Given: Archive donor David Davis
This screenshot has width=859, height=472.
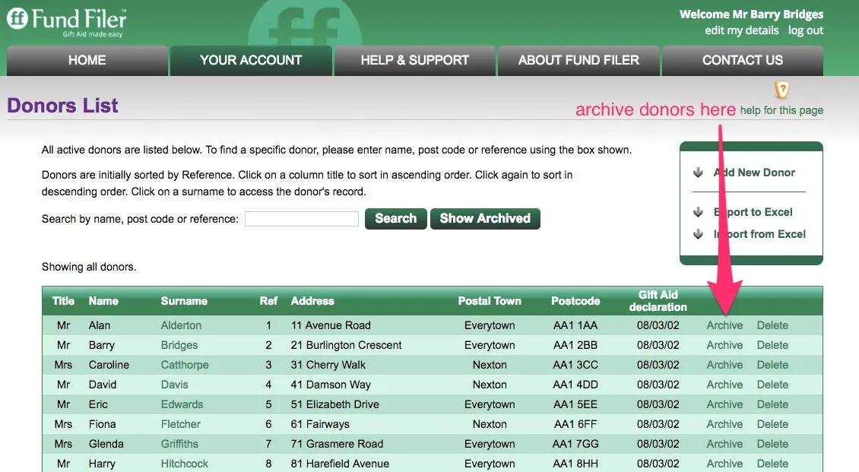Looking at the screenshot, I should tap(724, 385).
